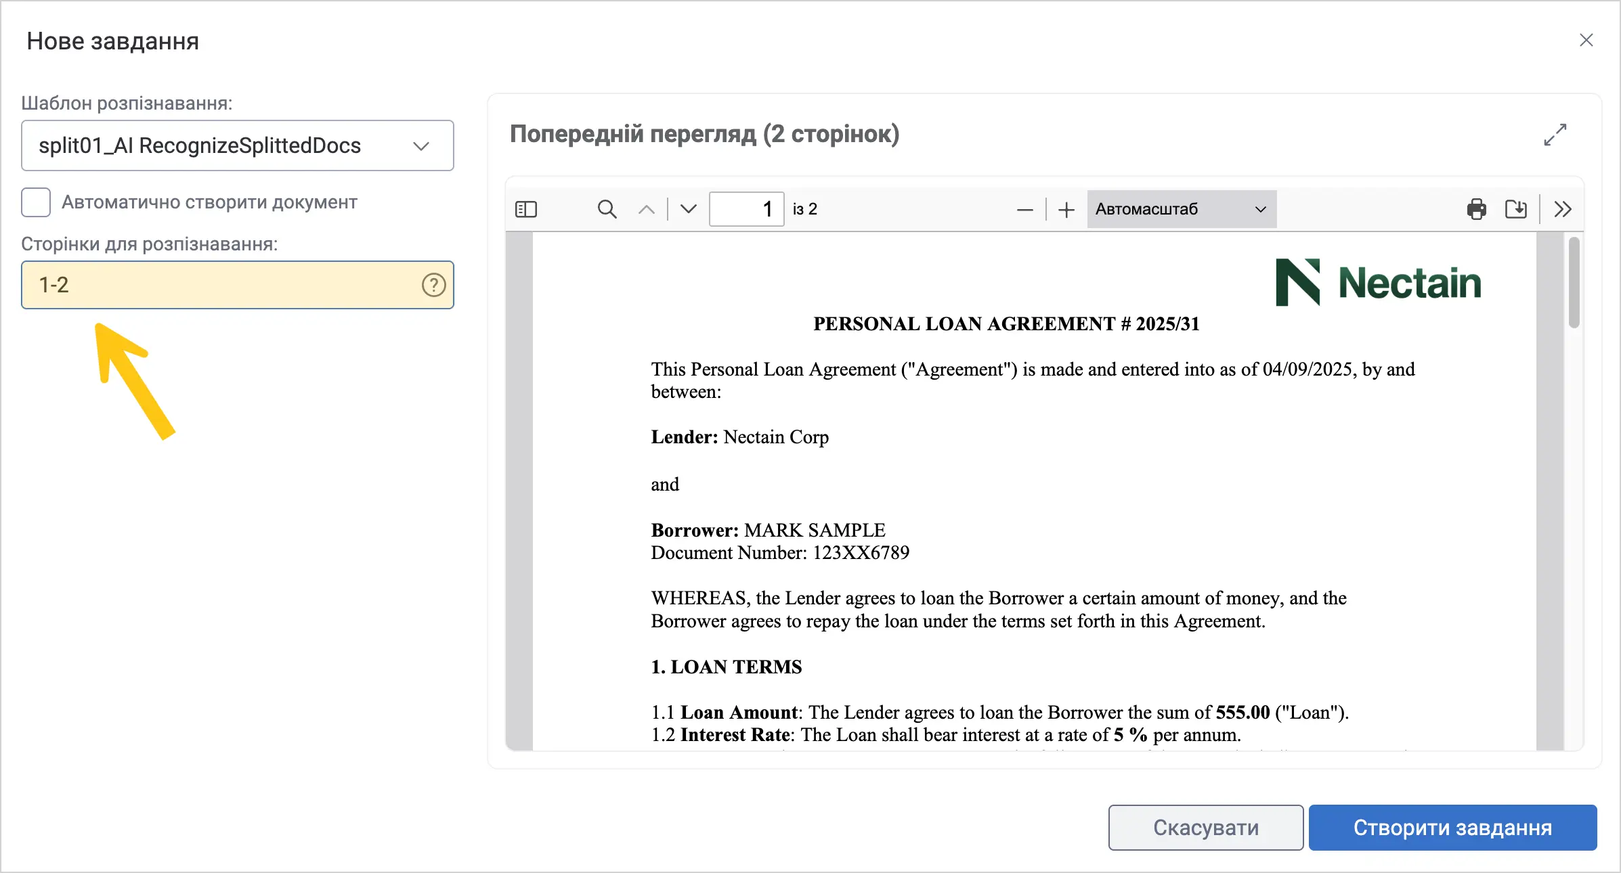Click the page number input box

(746, 209)
